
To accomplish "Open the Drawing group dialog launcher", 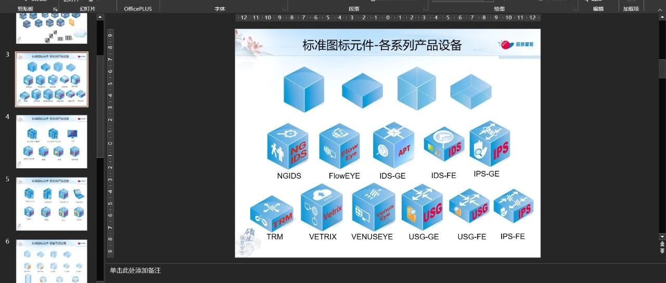I will click(x=574, y=9).
